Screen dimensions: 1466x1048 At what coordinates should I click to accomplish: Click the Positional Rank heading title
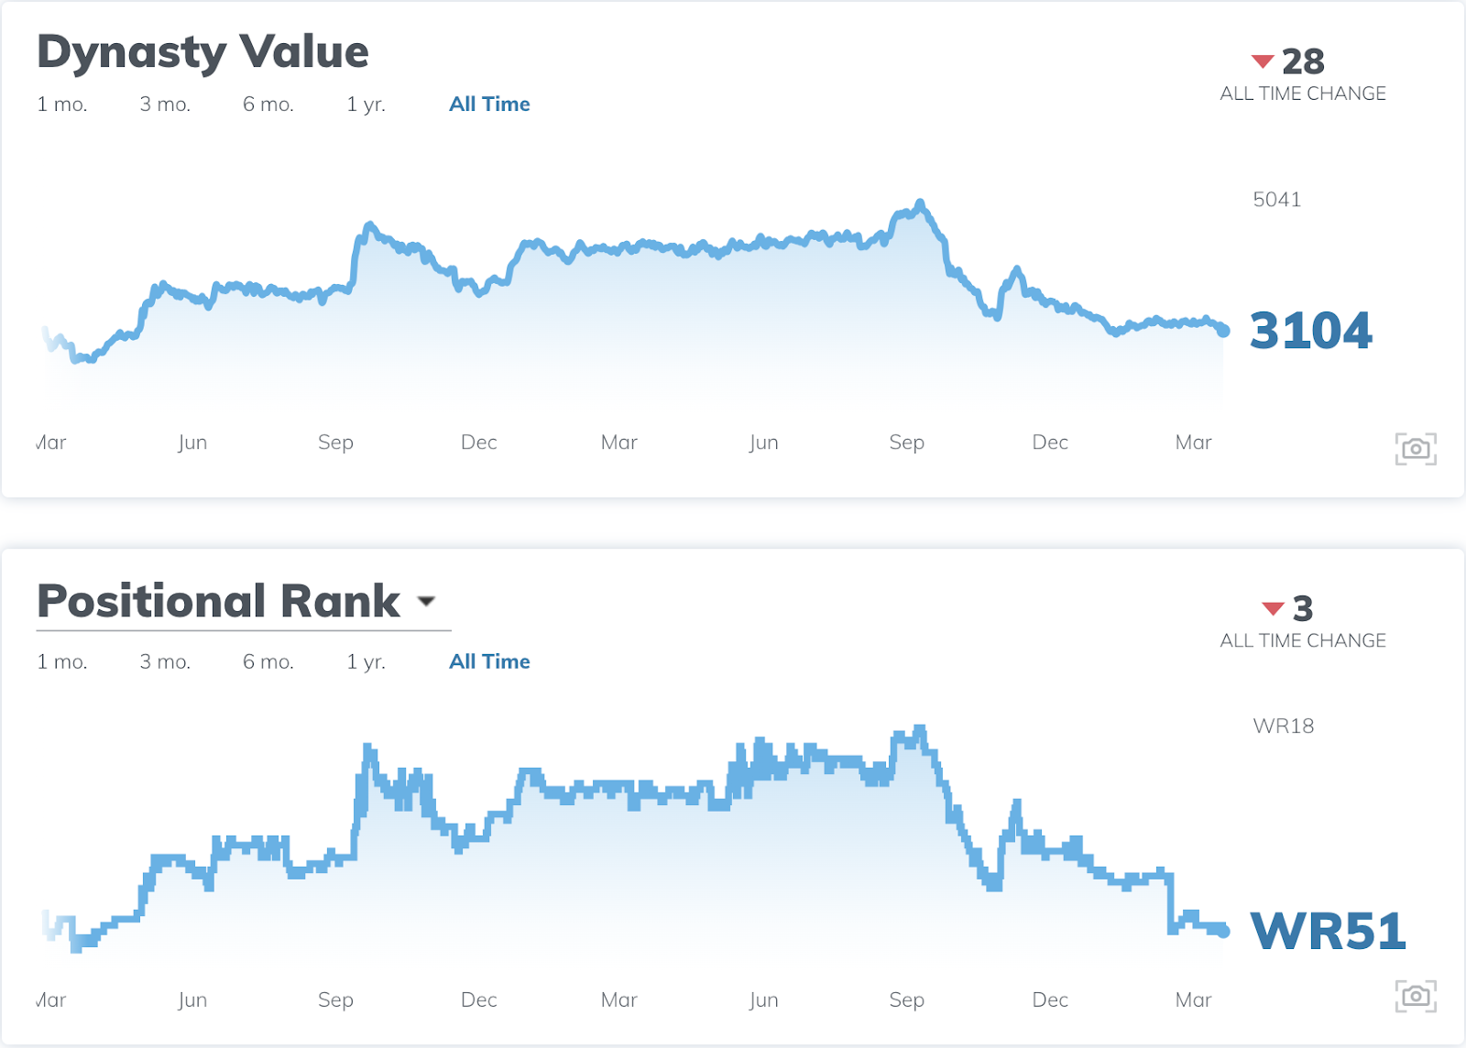pos(218,602)
